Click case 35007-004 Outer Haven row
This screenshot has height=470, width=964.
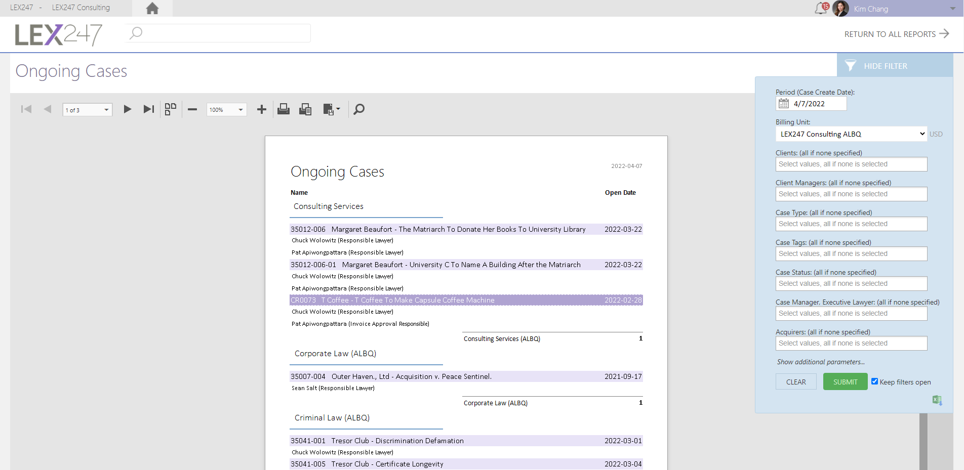coord(466,376)
